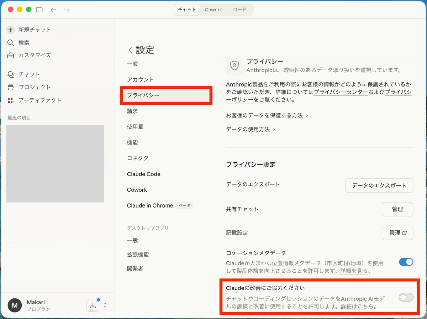427x319 pixels.
Task: Open アカウント settings
Action: pos(141,80)
